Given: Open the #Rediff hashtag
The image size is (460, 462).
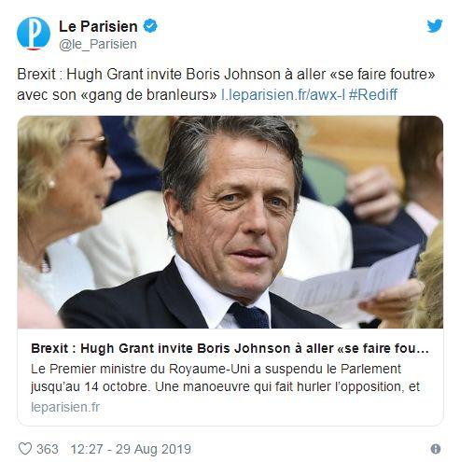Looking at the screenshot, I should click(x=373, y=94).
